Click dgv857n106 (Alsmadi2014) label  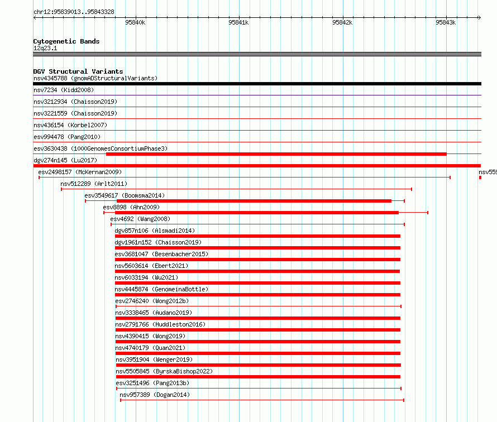155,231
